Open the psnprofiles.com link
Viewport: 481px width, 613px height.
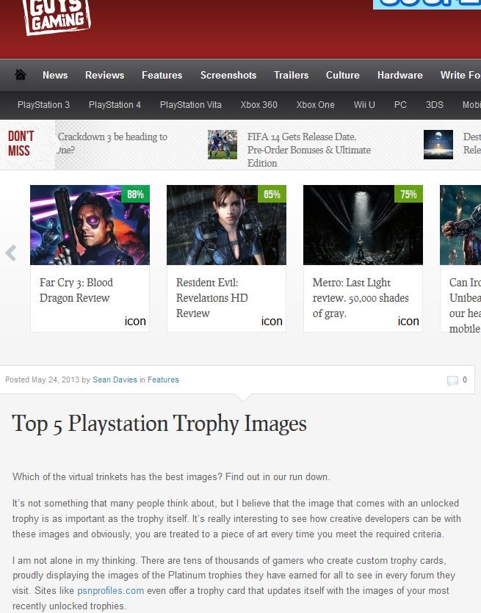[x=111, y=591]
